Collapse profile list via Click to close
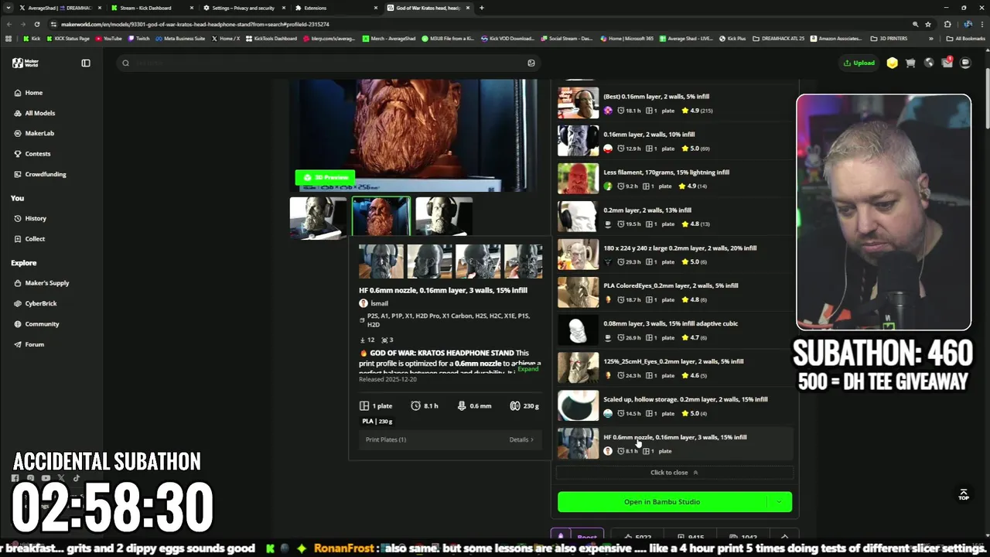990x557 pixels. (x=674, y=473)
